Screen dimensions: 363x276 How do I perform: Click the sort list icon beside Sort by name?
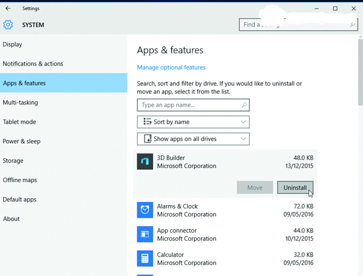[147, 122]
